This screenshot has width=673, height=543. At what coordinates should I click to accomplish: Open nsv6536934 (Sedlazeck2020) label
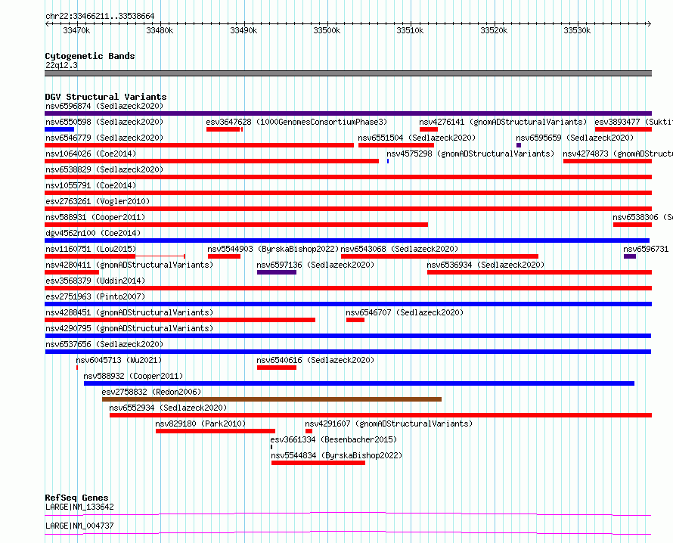485,265
